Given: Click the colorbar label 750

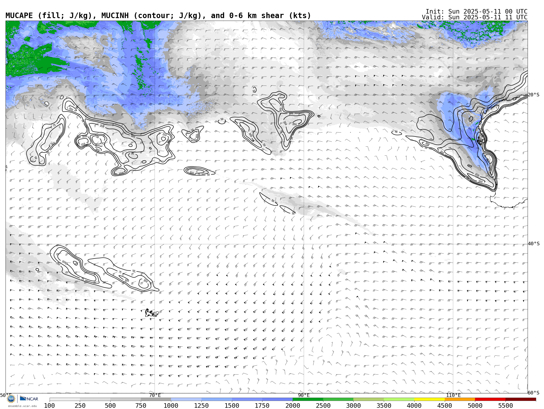Looking at the screenshot, I should pyautogui.click(x=141, y=406).
